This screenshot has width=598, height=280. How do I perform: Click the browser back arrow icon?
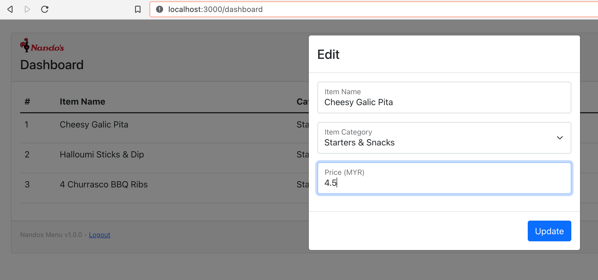10,9
